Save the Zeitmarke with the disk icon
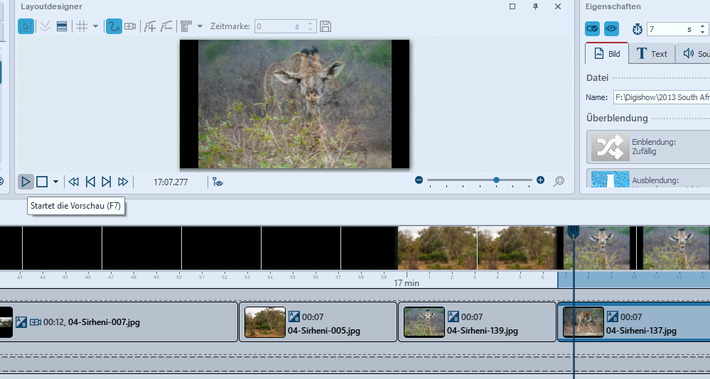Image resolution: width=710 pixels, height=379 pixels. pyautogui.click(x=326, y=26)
